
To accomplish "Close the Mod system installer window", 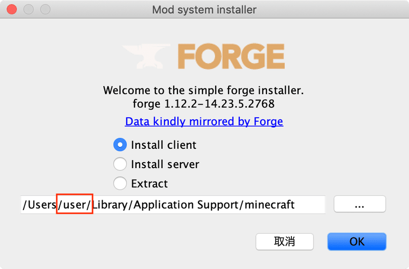I will point(12,10).
